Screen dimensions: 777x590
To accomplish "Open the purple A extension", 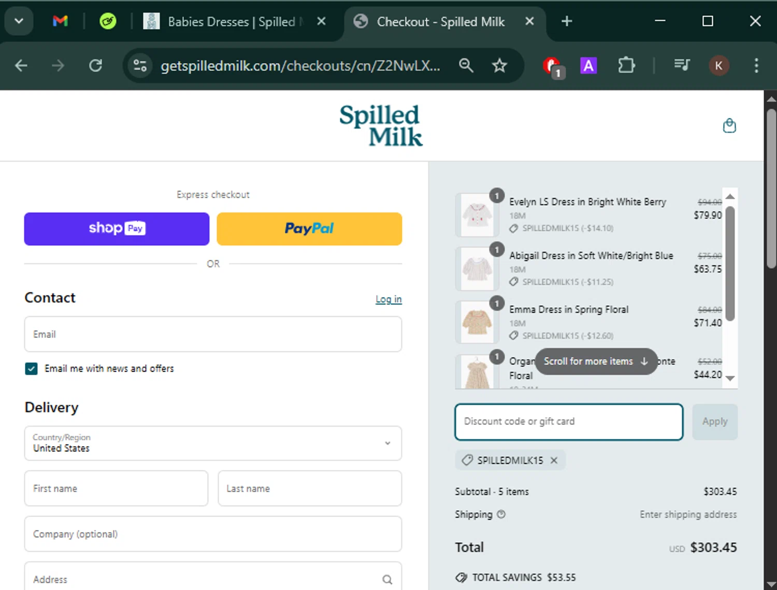I will (x=588, y=66).
